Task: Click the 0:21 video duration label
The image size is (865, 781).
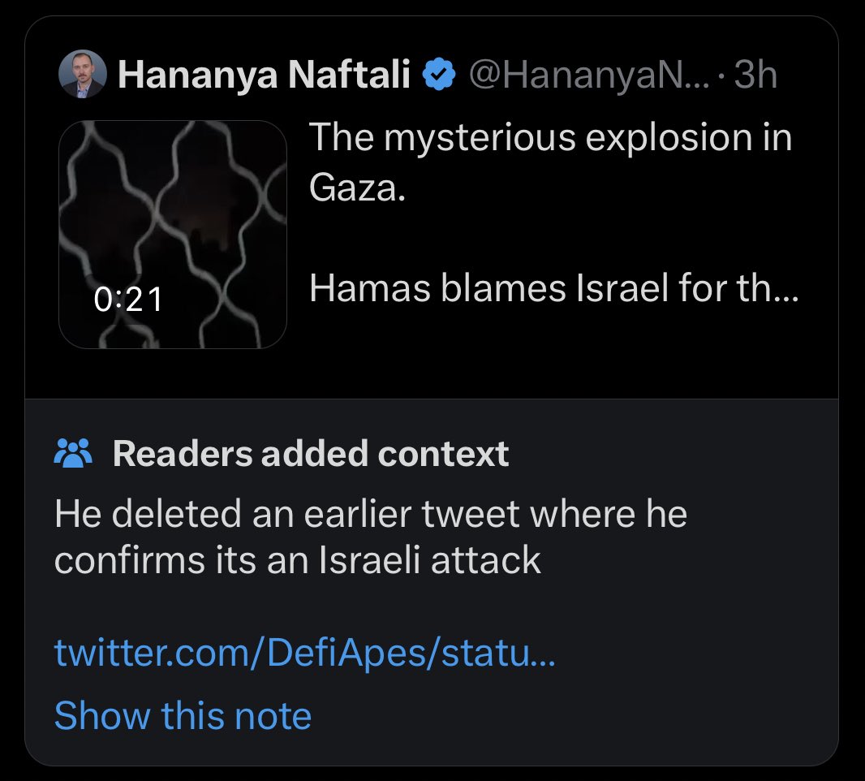Action: tap(128, 300)
